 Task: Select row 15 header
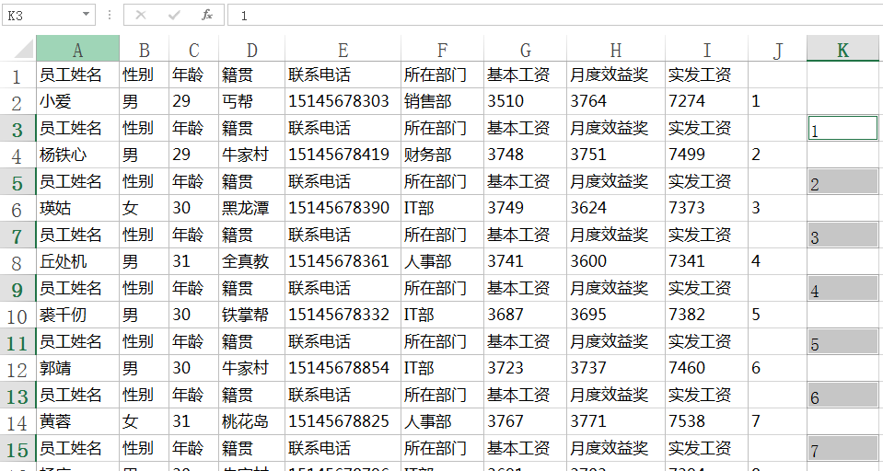pos(18,449)
